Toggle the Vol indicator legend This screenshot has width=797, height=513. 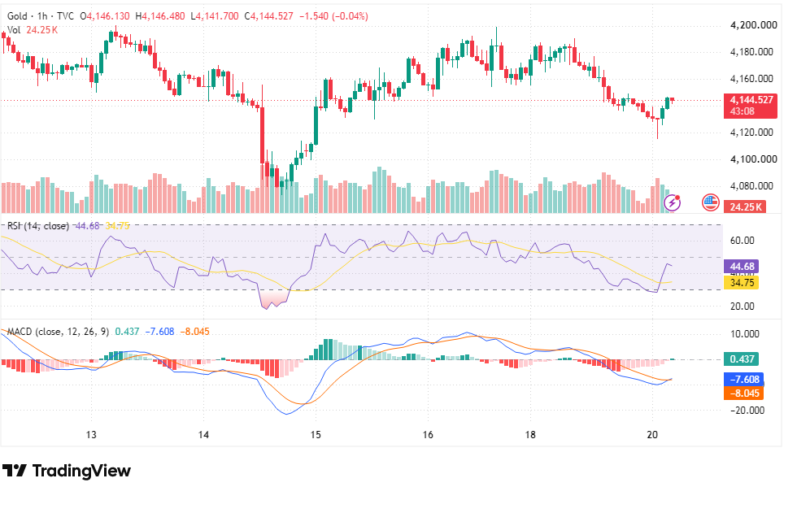click(x=14, y=30)
